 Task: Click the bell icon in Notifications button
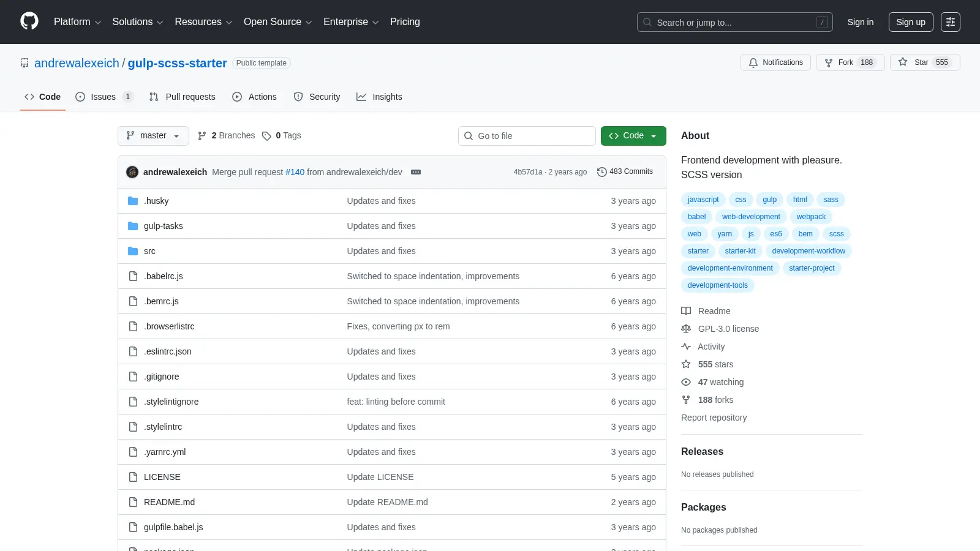pyautogui.click(x=753, y=62)
